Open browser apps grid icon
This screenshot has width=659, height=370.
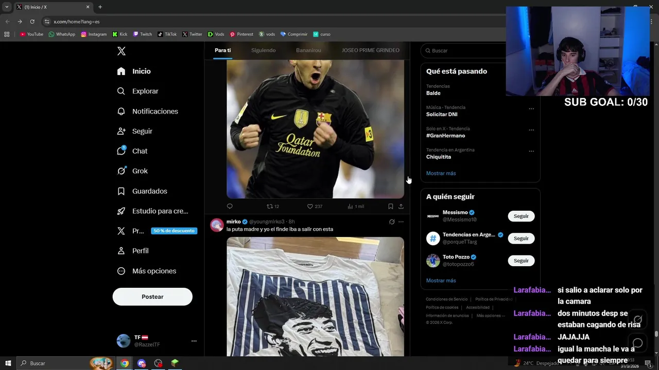pyautogui.click(x=7, y=34)
